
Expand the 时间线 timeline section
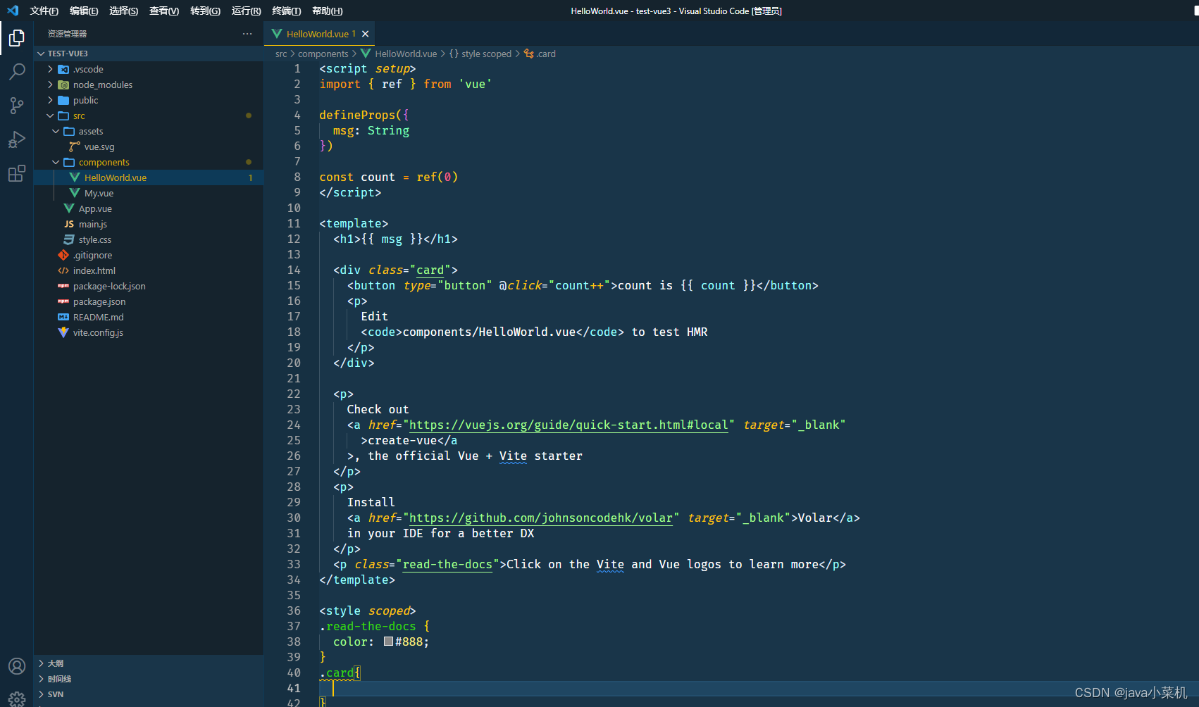[x=59, y=679]
